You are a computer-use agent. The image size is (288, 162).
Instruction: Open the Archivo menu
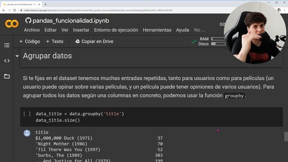click(32, 30)
